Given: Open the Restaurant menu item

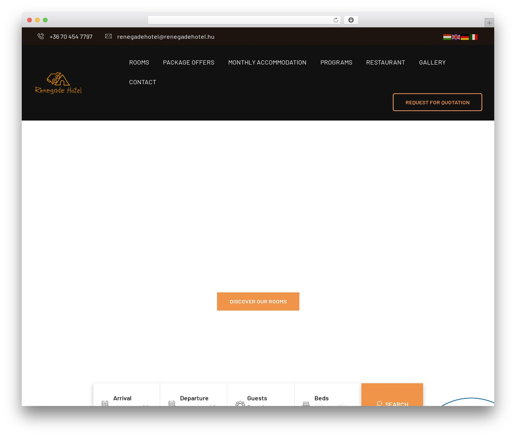Looking at the screenshot, I should 385,62.
